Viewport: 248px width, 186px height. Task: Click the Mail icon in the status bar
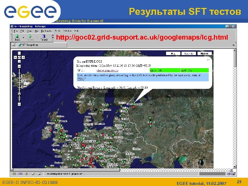pyautogui.click(x=20, y=174)
